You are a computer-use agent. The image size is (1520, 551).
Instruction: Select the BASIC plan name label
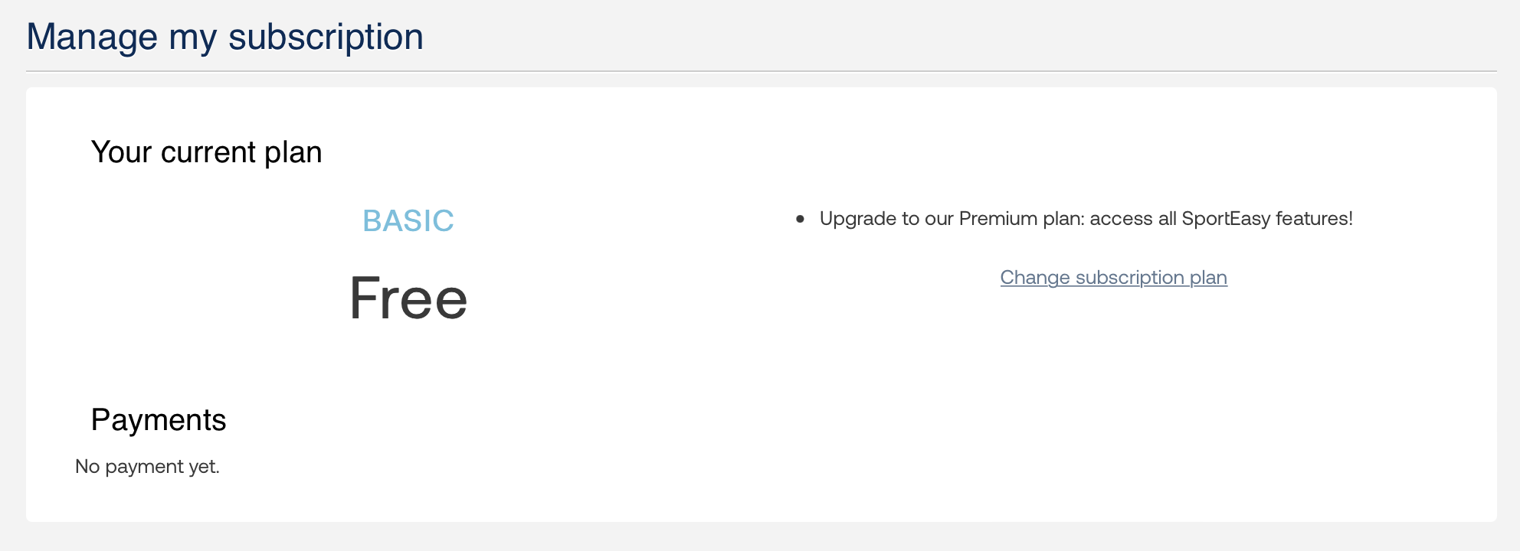point(408,220)
